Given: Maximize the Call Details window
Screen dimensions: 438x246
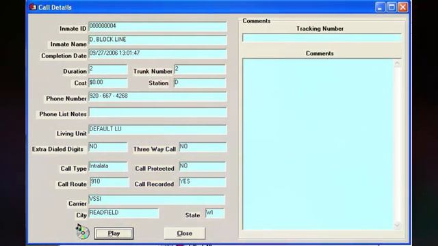Looking at the screenshot, I should [x=391, y=7].
